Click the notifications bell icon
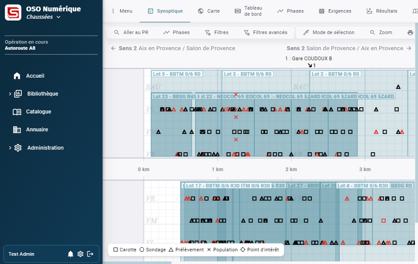 70,254
